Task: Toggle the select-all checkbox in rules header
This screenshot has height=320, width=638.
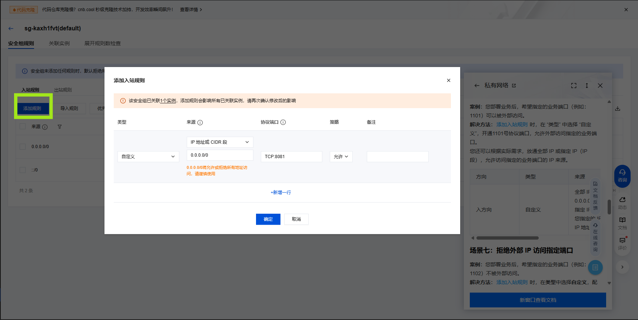Action: [23, 127]
